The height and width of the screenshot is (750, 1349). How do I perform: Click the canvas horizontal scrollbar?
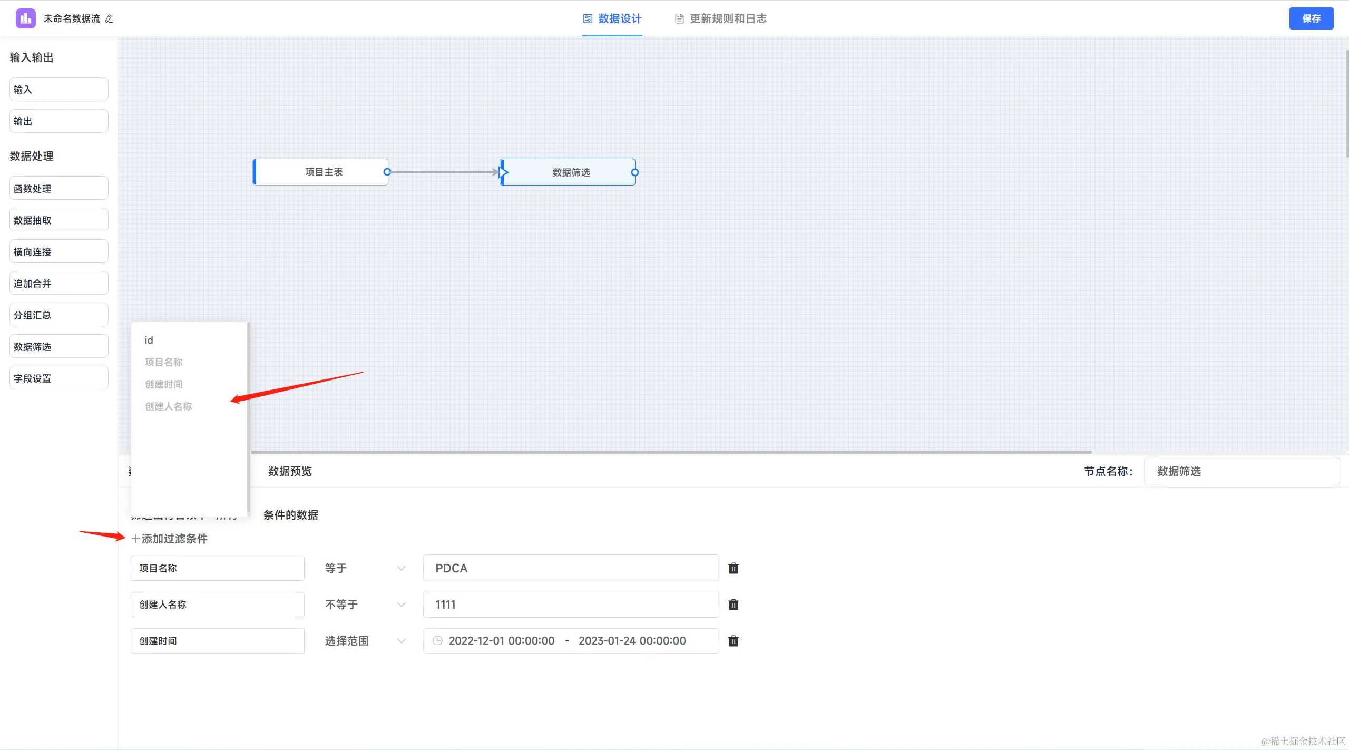tap(669, 452)
